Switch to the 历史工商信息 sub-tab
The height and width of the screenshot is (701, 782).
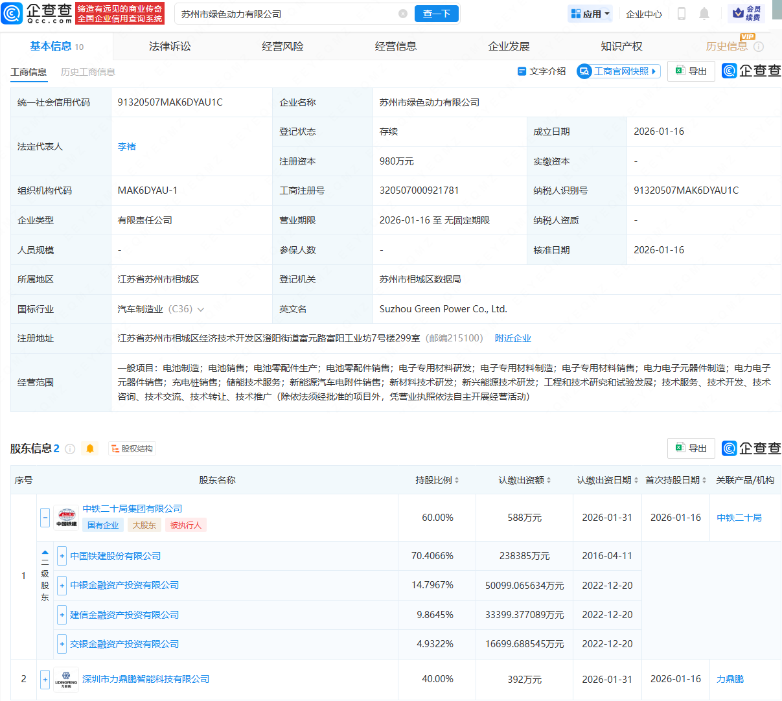pos(88,72)
